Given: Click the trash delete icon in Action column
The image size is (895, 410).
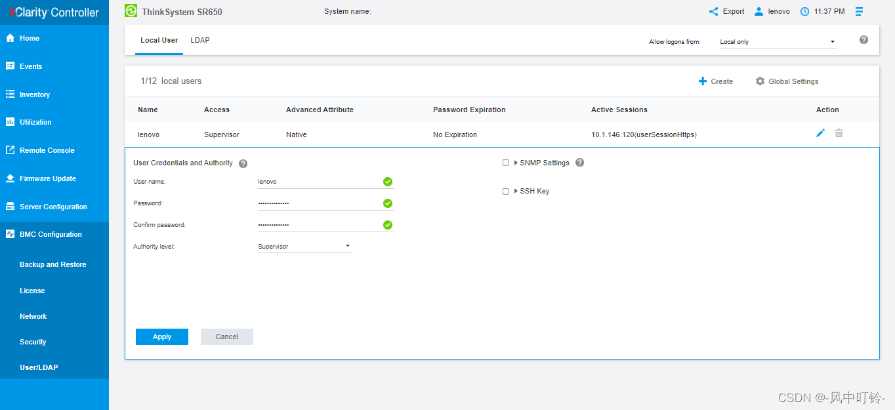Looking at the screenshot, I should pyautogui.click(x=839, y=133).
